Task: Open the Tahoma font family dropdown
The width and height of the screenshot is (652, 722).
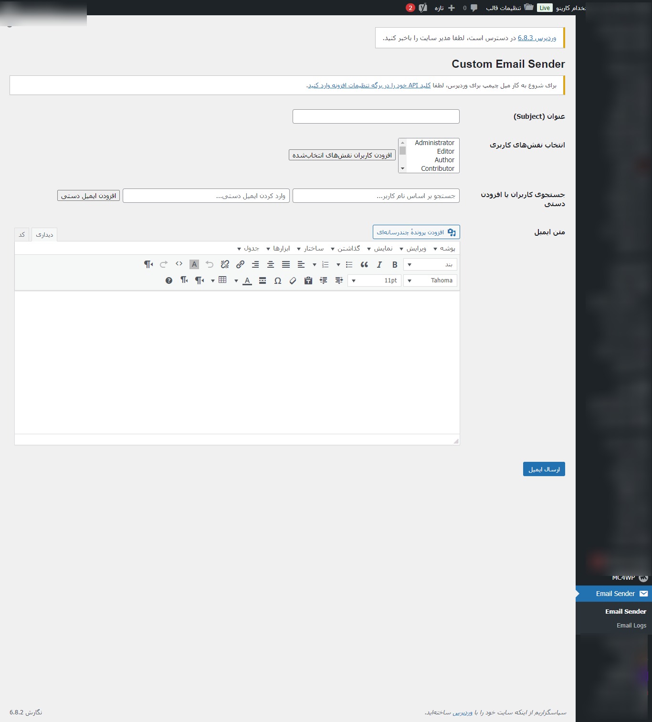Action: coord(430,281)
